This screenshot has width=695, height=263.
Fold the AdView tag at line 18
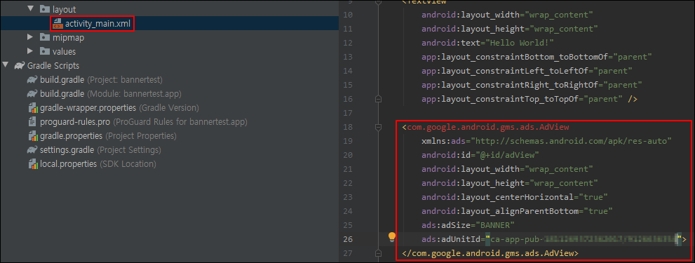(378, 127)
